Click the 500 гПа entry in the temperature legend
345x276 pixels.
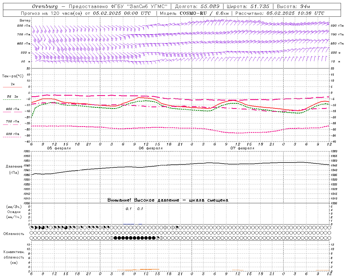[13, 134]
